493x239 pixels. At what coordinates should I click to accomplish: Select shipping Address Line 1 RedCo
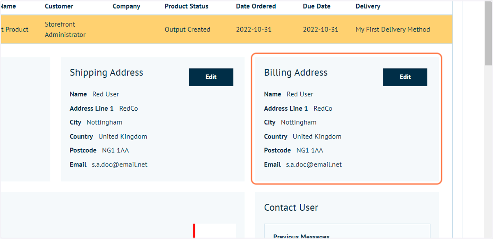click(129, 108)
